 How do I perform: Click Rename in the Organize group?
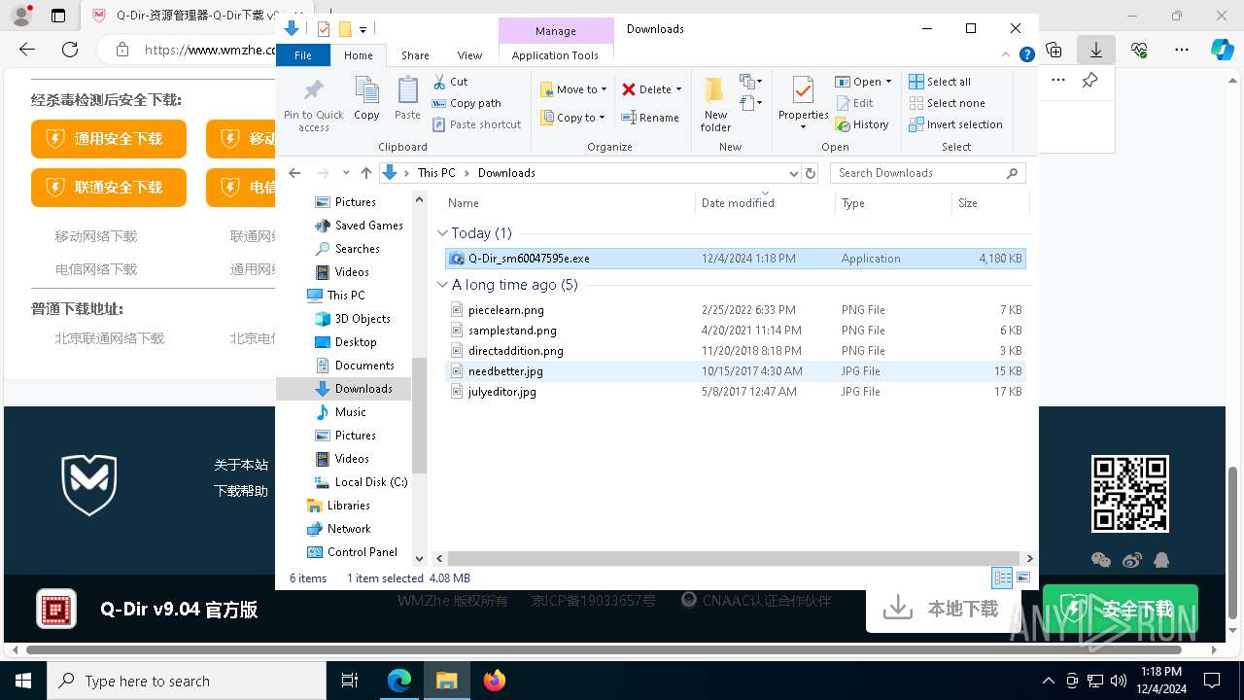click(650, 118)
